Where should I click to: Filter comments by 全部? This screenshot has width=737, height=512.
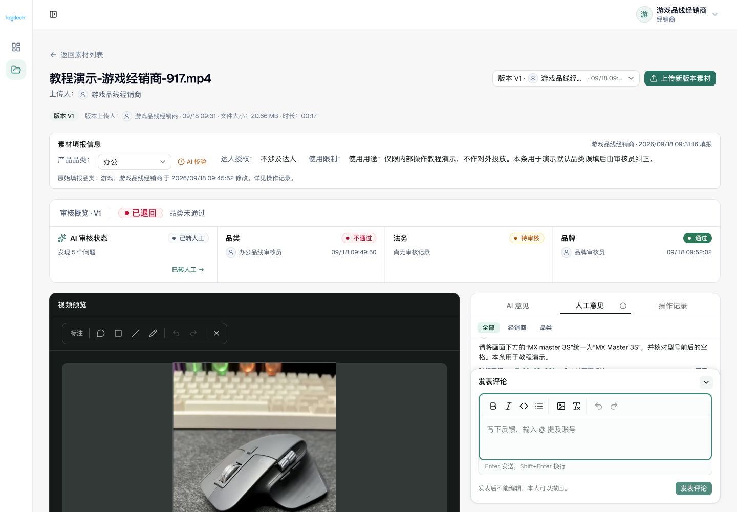pos(488,328)
